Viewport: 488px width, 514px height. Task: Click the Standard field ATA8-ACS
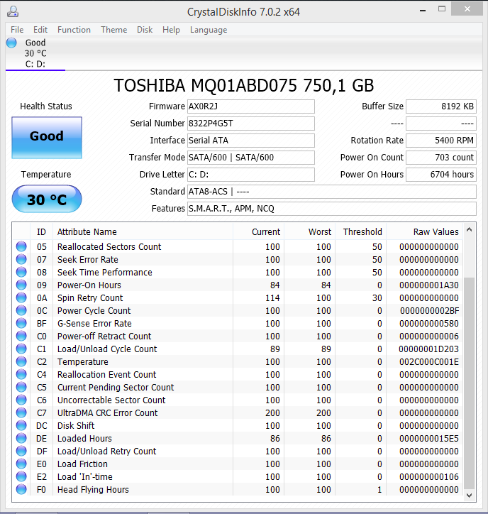click(332, 192)
